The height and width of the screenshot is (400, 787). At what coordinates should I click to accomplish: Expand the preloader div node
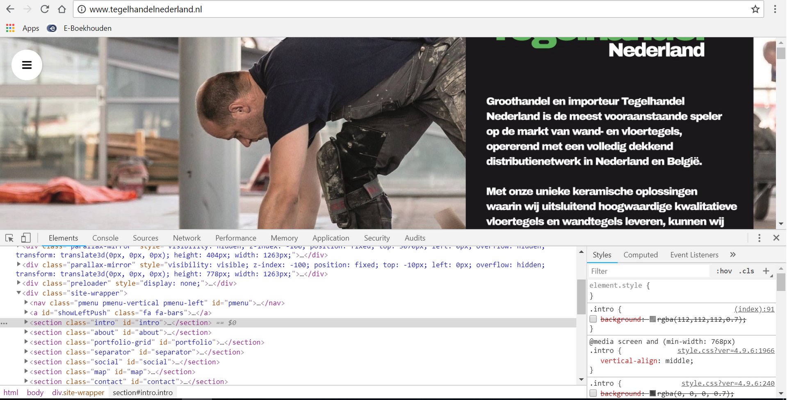(x=19, y=283)
